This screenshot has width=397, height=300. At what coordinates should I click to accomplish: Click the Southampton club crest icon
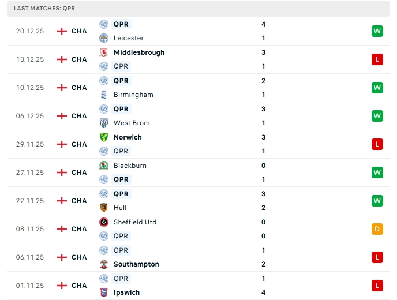104,264
